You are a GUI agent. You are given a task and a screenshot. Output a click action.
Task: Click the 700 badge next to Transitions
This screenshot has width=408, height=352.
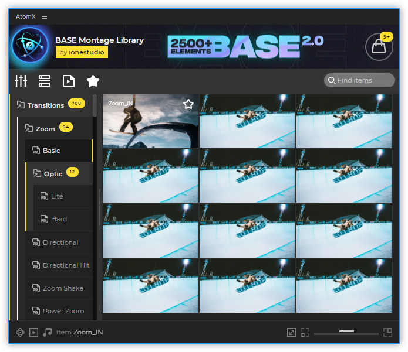coord(76,103)
